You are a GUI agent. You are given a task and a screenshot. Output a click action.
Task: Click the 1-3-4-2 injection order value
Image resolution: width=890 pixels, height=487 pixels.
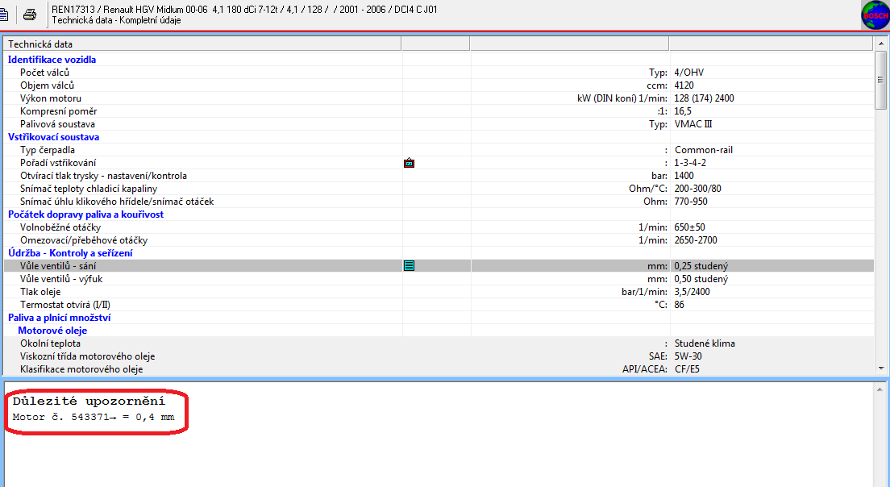click(x=690, y=163)
